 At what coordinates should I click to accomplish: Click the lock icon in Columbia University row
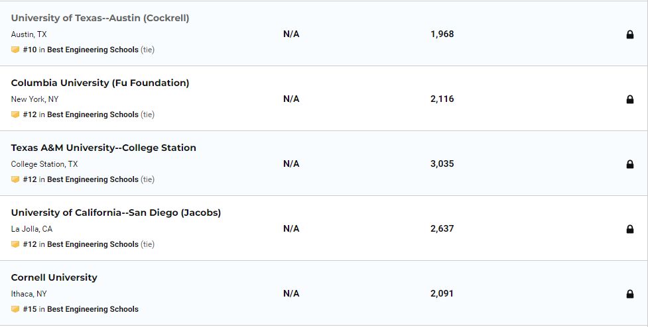click(x=630, y=99)
